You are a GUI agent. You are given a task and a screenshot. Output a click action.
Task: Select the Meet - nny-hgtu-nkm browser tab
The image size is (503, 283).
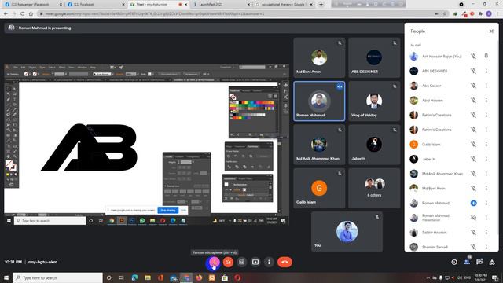(158, 5)
